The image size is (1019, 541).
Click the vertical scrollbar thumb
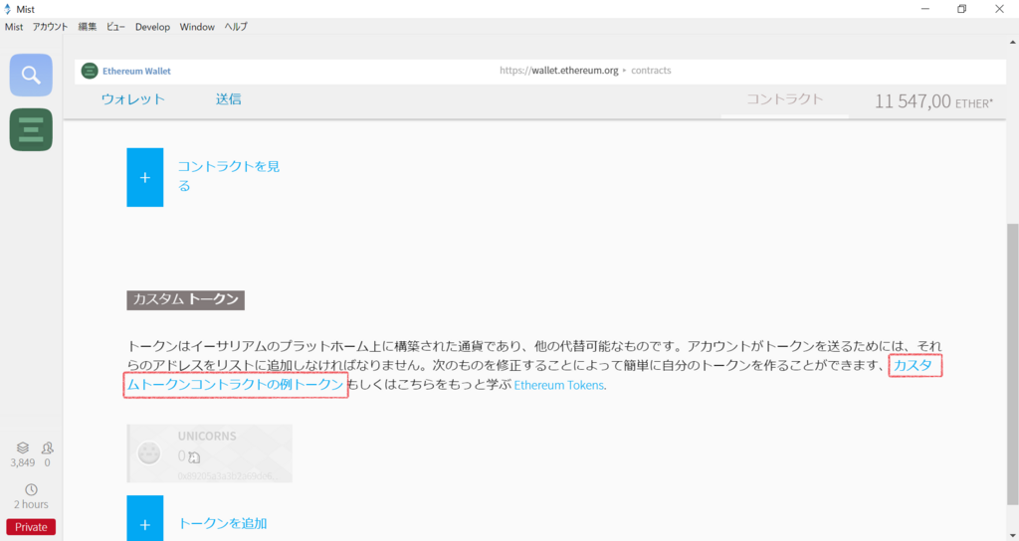coord(1012,364)
